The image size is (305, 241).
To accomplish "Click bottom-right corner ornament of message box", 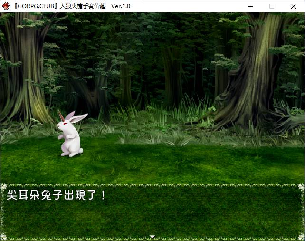I will (301, 237).
